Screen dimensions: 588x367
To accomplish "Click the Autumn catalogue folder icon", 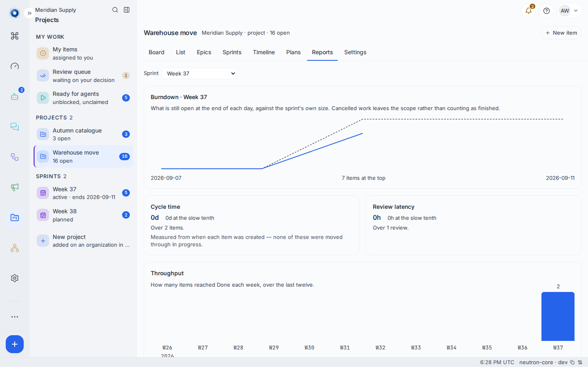I will click(43, 134).
